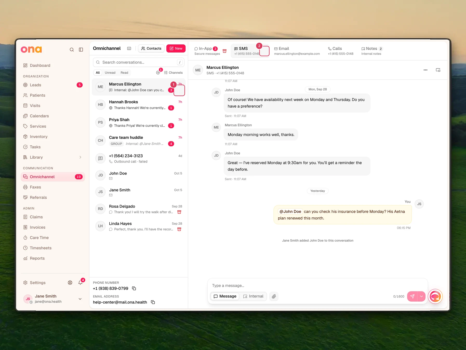Switch to the Calls tab
The width and height of the screenshot is (466, 350).
pyautogui.click(x=341, y=51)
